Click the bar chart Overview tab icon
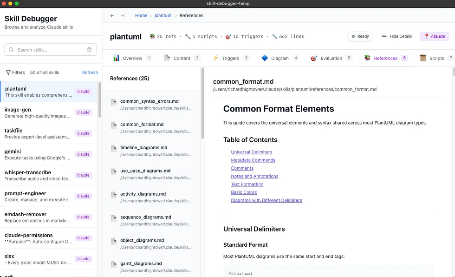Screen dimensions: 455x277 (x=117, y=58)
